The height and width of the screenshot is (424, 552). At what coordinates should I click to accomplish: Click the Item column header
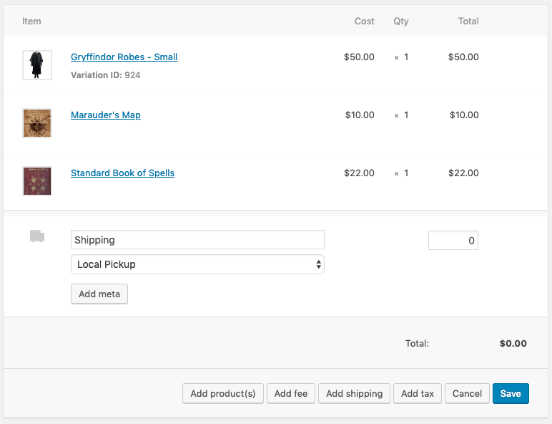[x=31, y=21]
